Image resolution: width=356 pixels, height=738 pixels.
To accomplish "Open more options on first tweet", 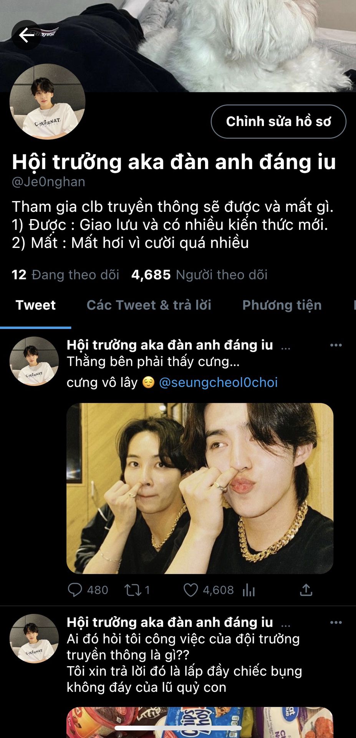I will click(336, 345).
